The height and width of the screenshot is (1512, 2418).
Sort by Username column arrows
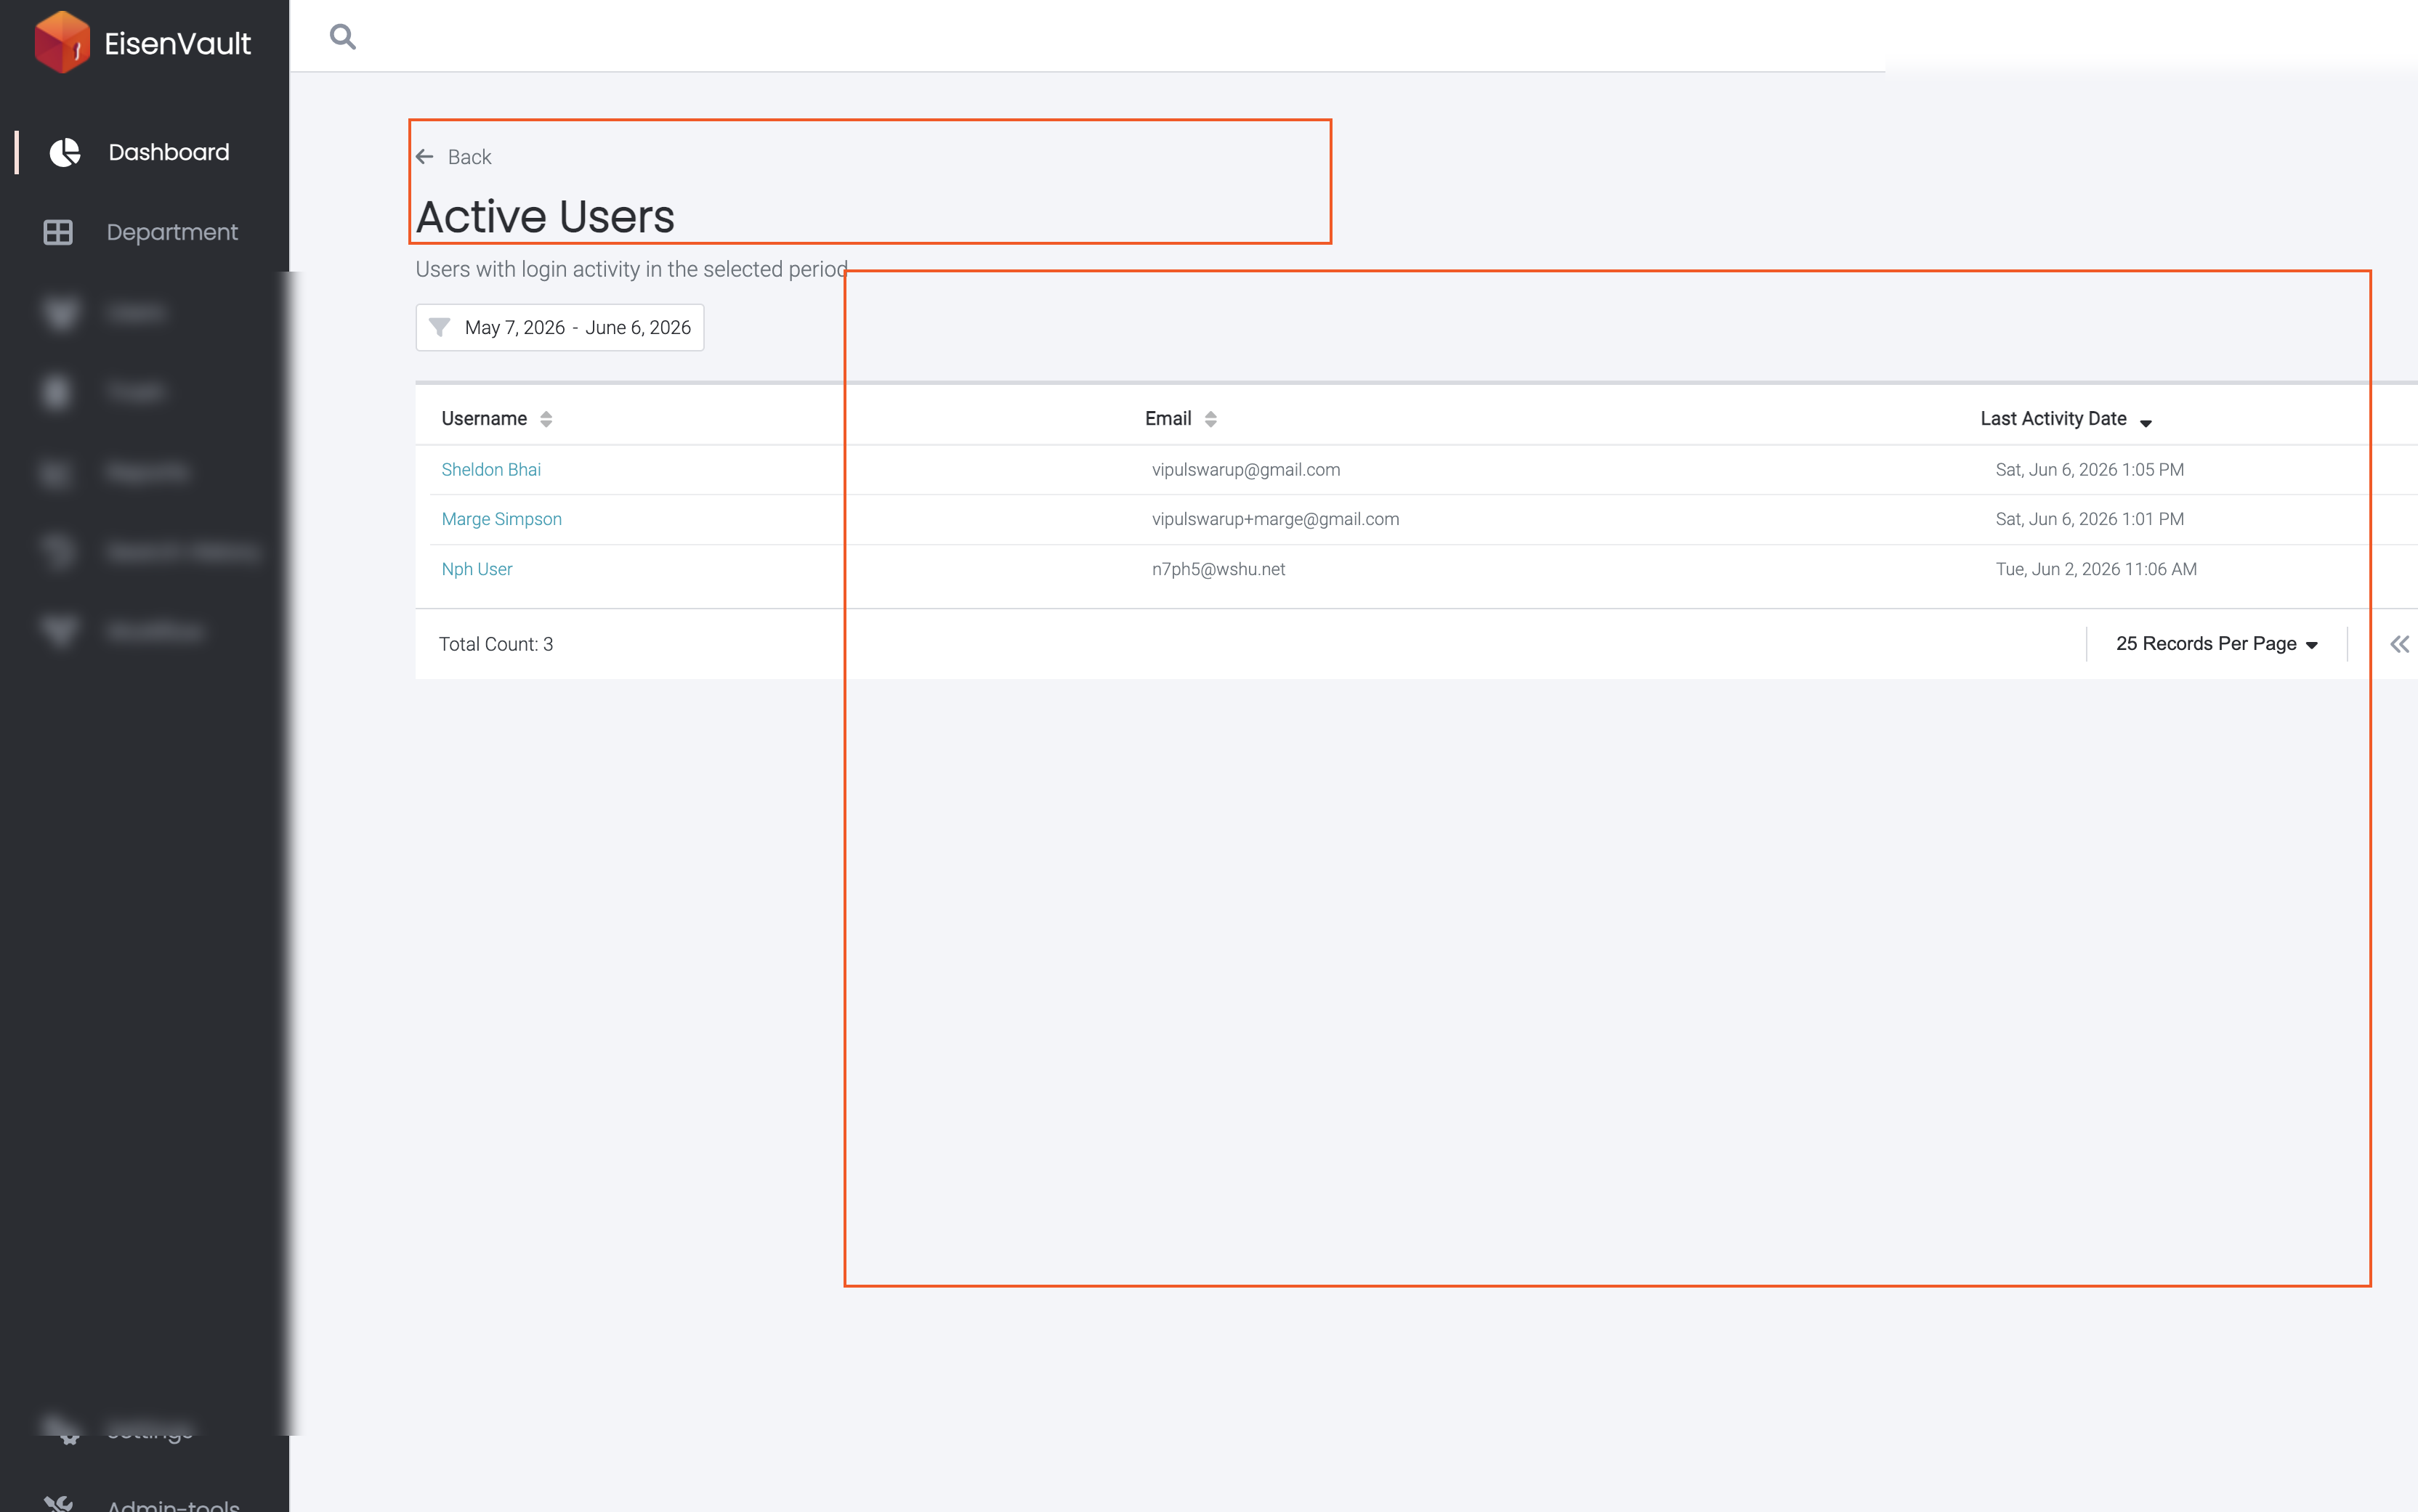[546, 419]
